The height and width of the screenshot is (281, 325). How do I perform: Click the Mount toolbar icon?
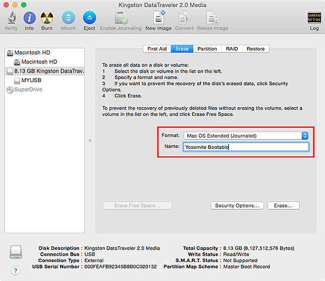(68, 18)
